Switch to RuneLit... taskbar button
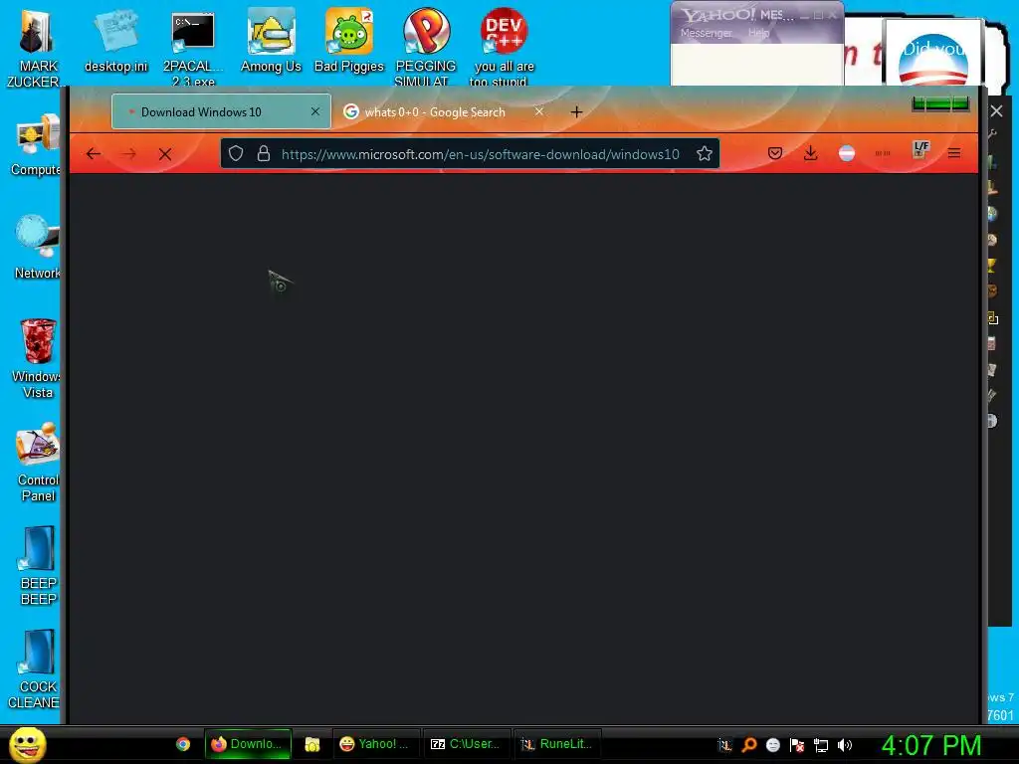 [557, 744]
